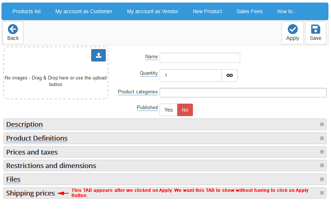Click the Name field label
331x212 pixels.
coord(151,57)
